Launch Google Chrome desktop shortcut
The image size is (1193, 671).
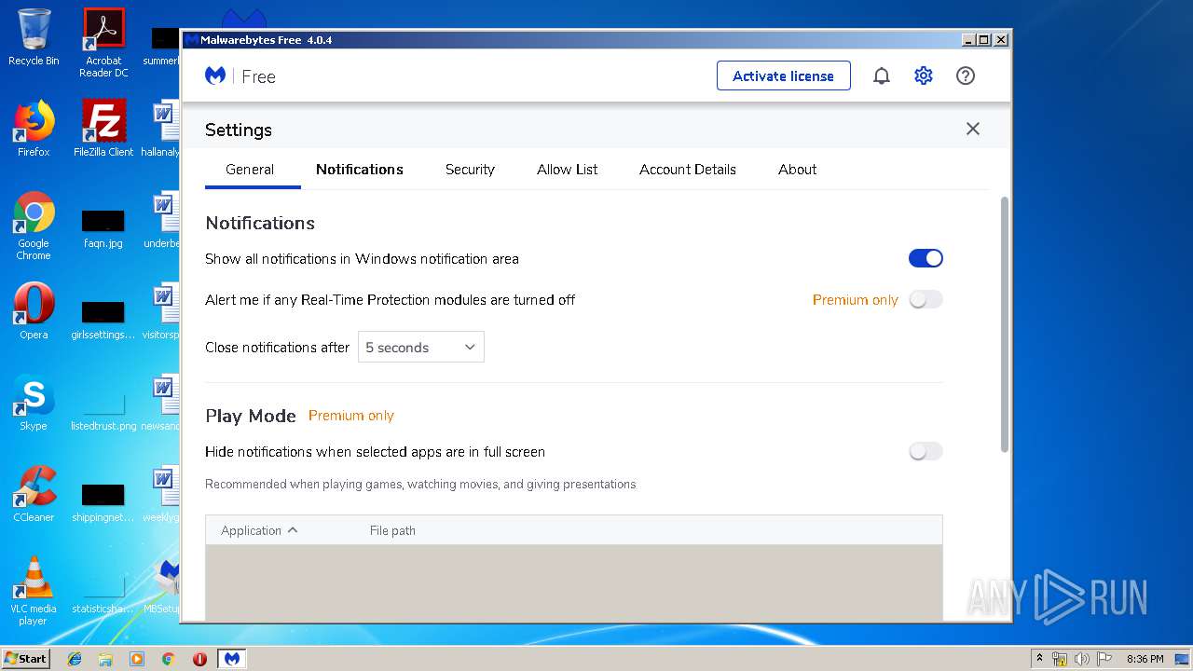(x=34, y=226)
